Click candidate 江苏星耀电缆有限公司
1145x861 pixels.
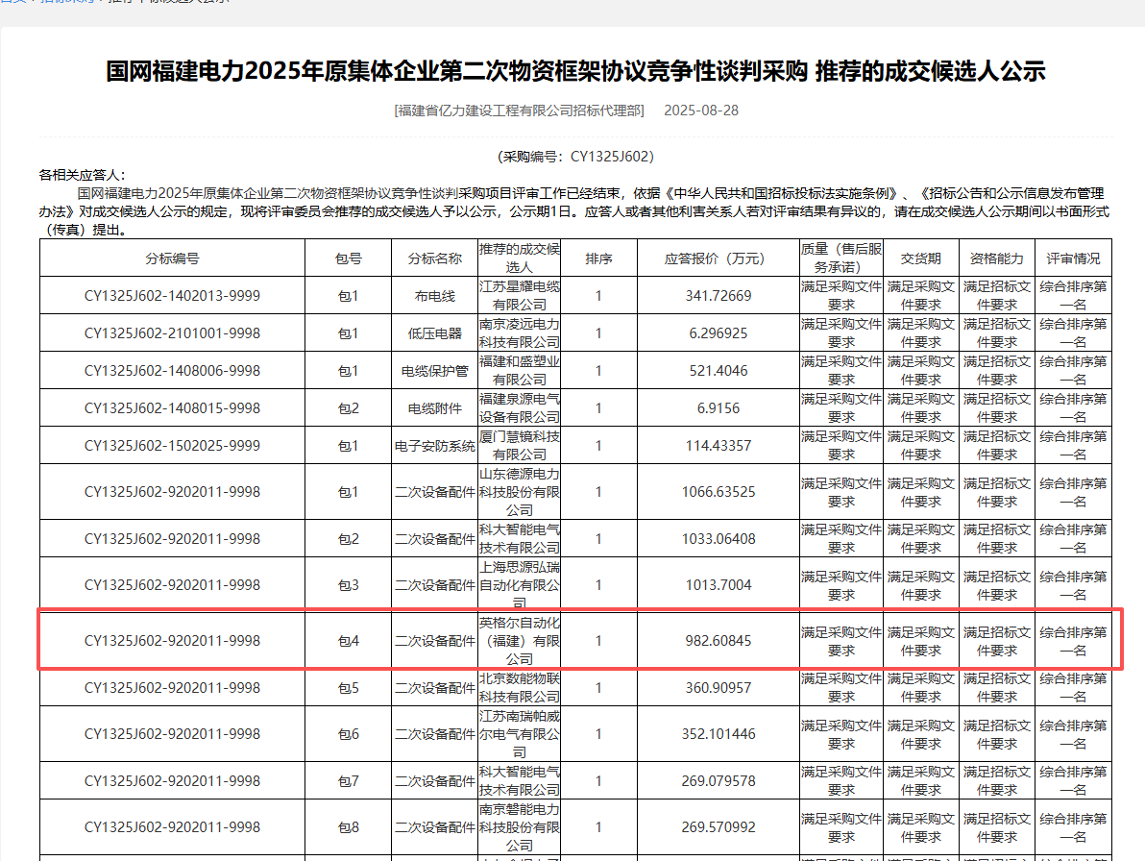click(520, 296)
